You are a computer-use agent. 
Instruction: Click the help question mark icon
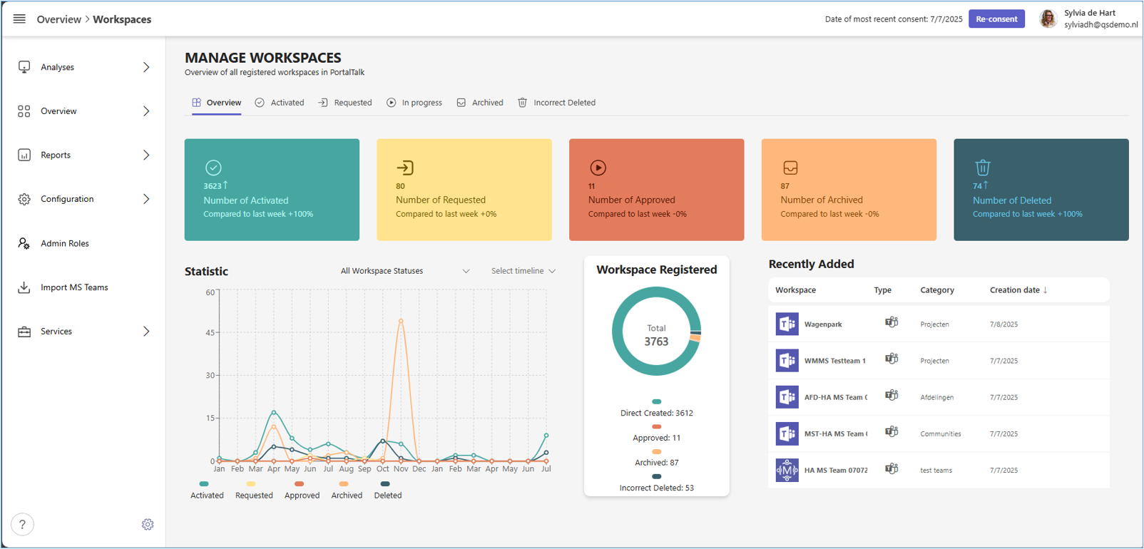pyautogui.click(x=22, y=525)
